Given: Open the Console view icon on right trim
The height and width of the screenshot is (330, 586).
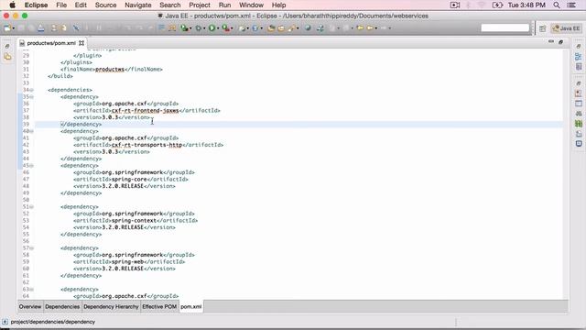Looking at the screenshot, I should pyautogui.click(x=579, y=144).
